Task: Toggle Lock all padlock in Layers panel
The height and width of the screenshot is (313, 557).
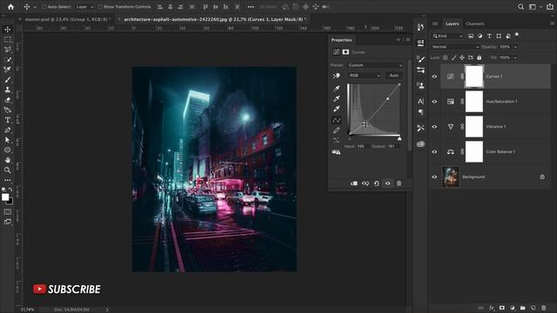Action: point(480,57)
